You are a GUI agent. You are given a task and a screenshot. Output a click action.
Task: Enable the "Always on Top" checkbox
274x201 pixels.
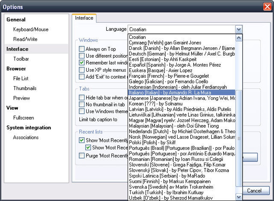pos(82,49)
